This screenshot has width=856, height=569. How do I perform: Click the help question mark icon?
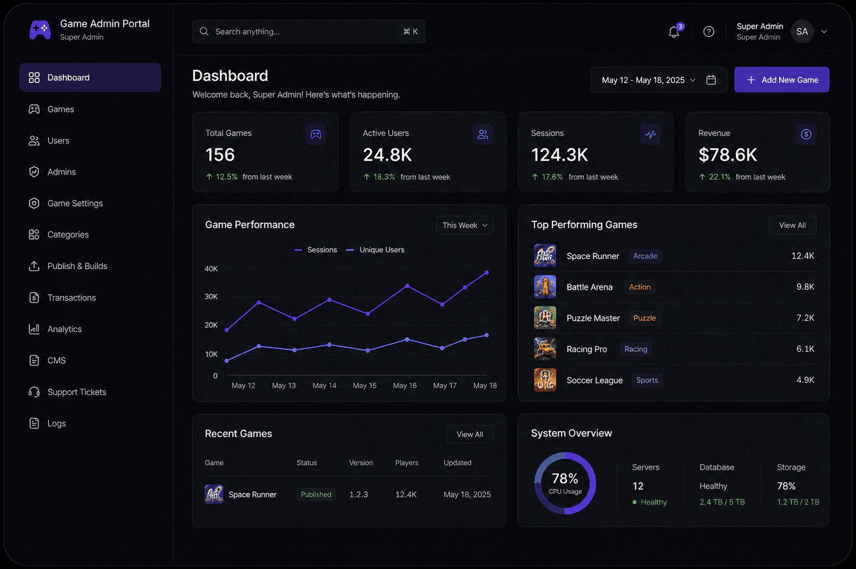tap(709, 32)
